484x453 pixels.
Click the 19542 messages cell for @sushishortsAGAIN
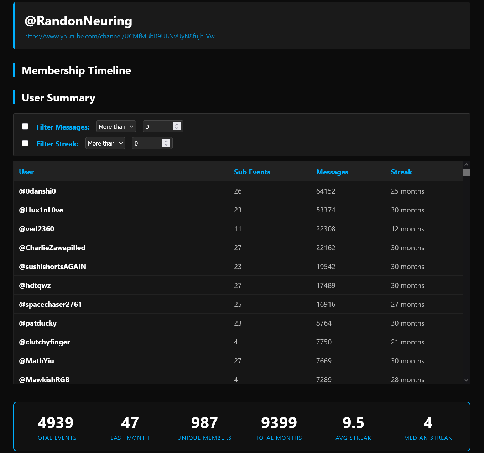326,267
